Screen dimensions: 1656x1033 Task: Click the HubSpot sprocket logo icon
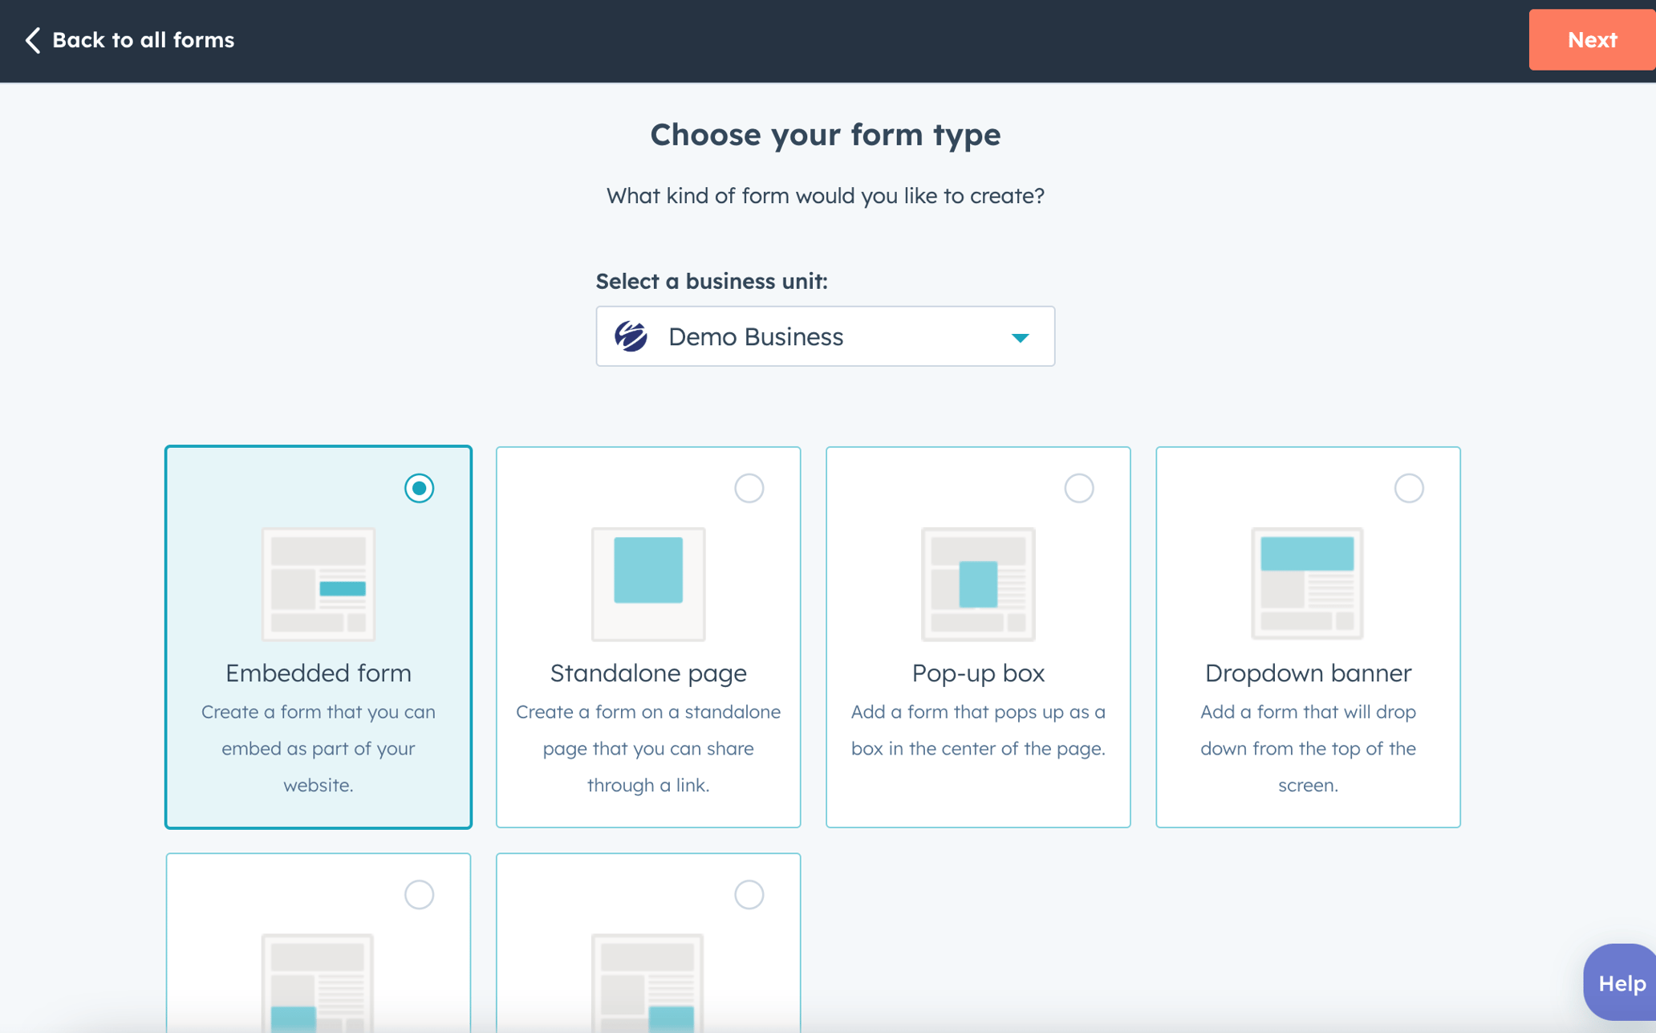click(633, 336)
